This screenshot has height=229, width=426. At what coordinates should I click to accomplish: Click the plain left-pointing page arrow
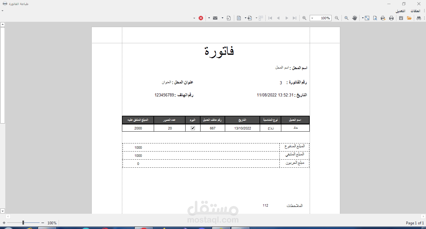[x=278, y=18]
